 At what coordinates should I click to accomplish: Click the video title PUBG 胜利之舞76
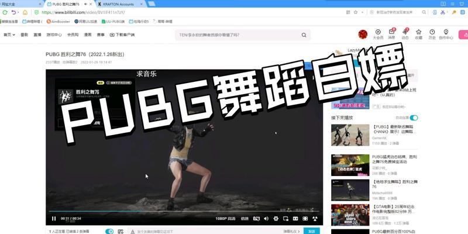click(85, 54)
